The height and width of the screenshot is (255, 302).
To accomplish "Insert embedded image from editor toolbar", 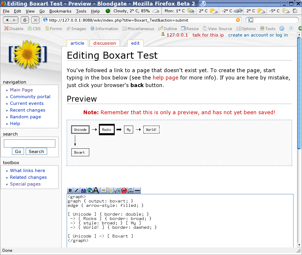I will coord(104,190).
